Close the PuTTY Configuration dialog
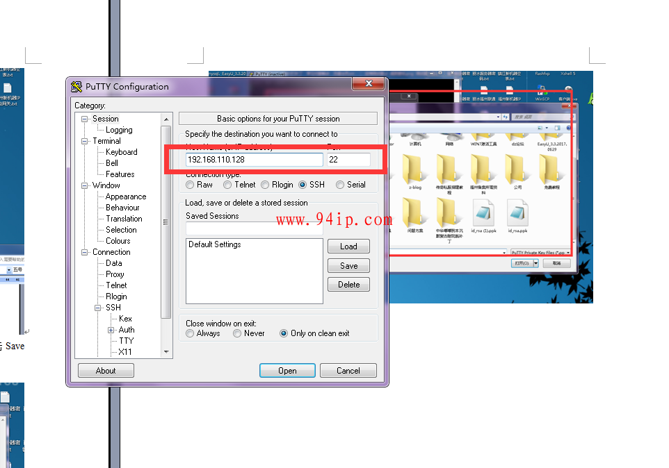The height and width of the screenshot is (468, 669). pos(368,83)
